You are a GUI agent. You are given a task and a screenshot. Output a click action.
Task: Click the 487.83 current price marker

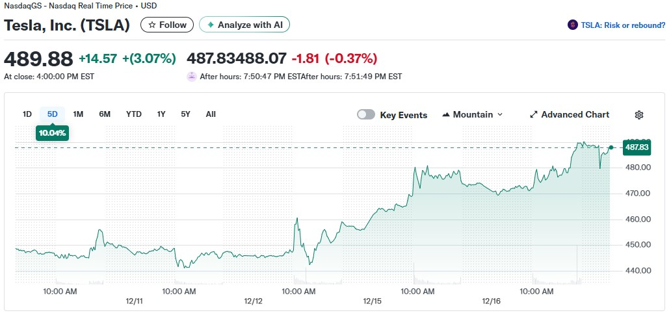tap(637, 147)
